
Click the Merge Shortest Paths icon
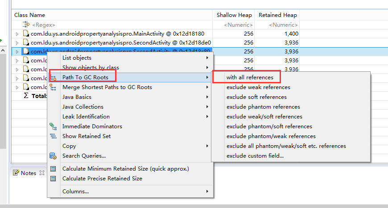(x=53, y=87)
